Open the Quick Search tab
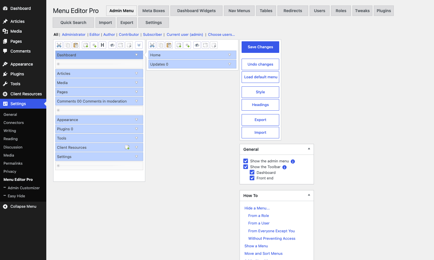Image resolution: width=434 pixels, height=260 pixels. (x=73, y=23)
